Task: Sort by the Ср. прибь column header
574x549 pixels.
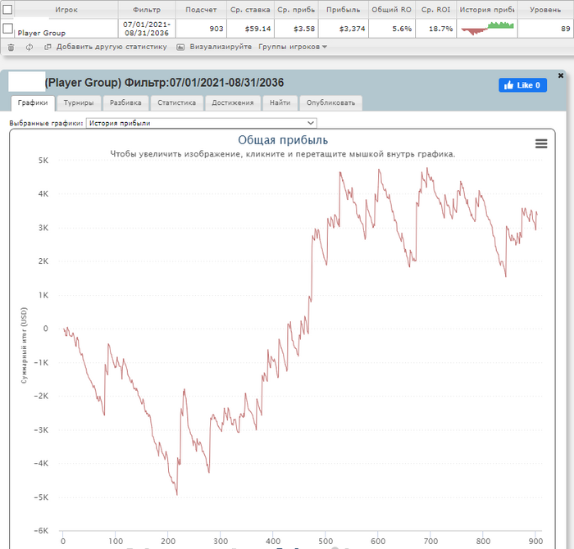Action: point(296,10)
